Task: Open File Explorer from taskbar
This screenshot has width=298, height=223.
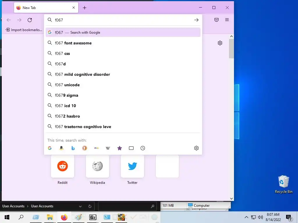Action: coord(50,217)
